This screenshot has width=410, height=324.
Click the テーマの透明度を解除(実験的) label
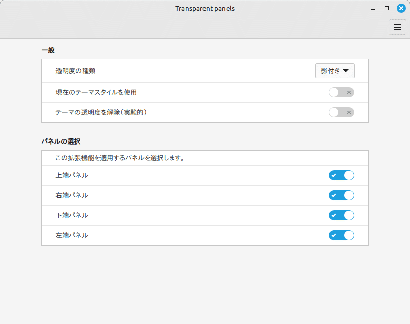click(x=101, y=112)
